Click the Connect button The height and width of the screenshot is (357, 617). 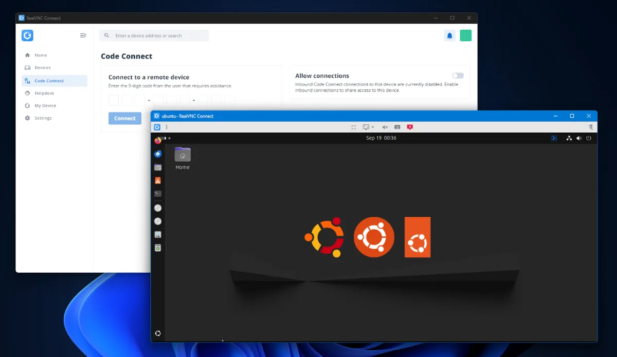[125, 118]
